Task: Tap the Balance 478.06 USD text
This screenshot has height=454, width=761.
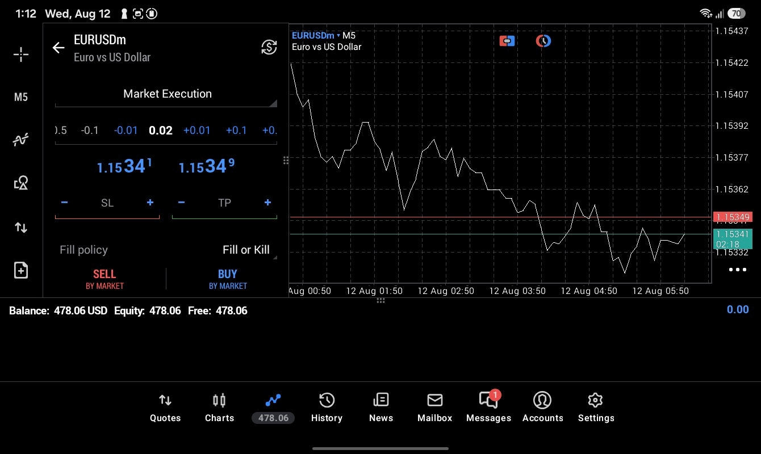Action: tap(58, 311)
